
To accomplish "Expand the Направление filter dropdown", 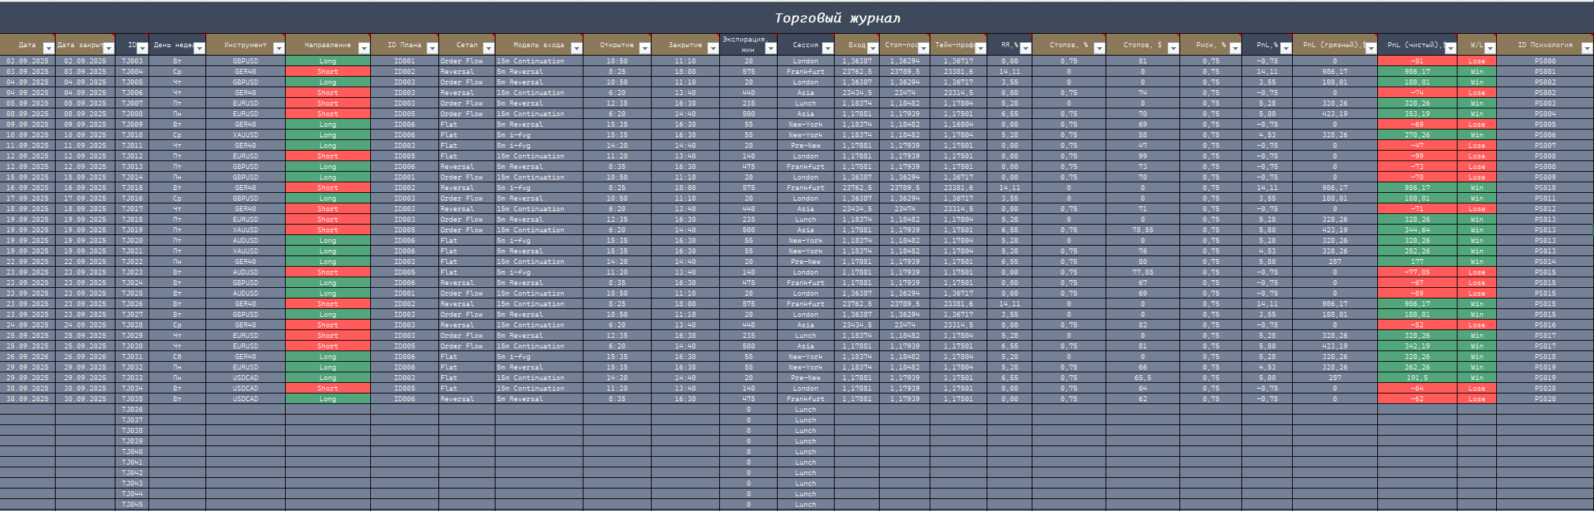I will 363,48.
